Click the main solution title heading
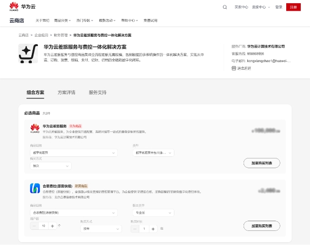 pyautogui.click(x=85, y=47)
